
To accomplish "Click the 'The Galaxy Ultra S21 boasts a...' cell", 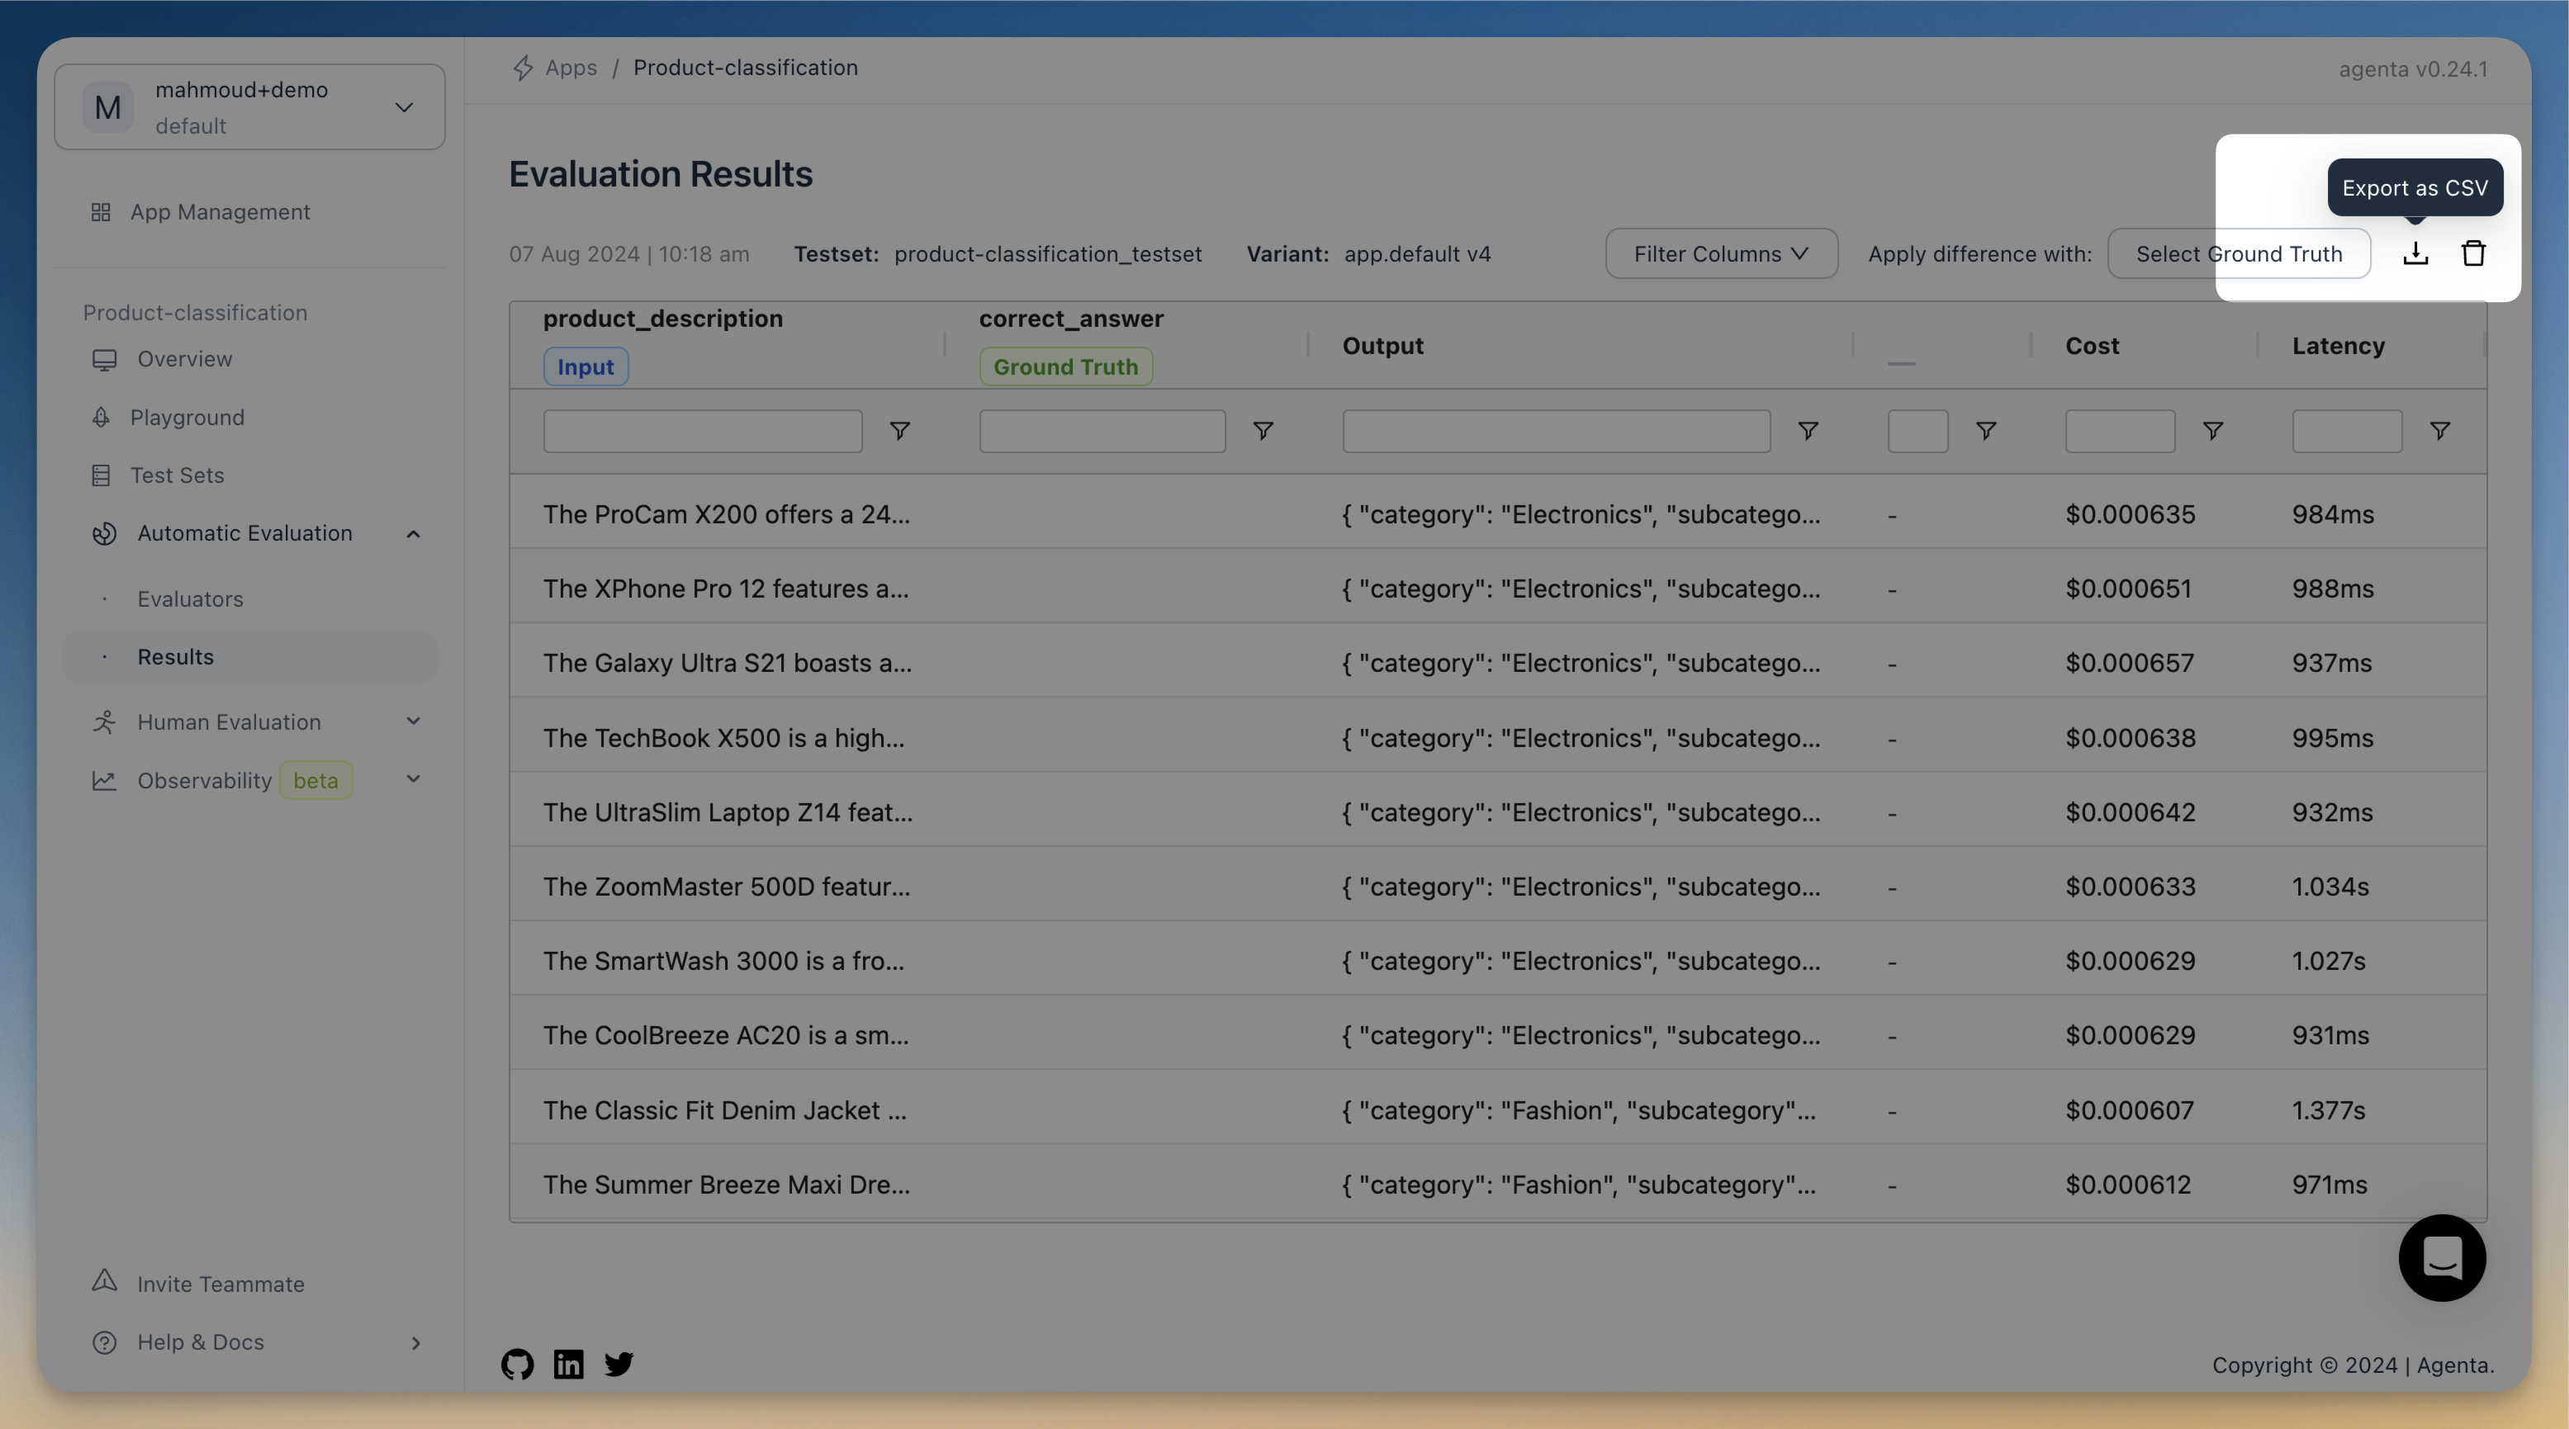I will (727, 662).
